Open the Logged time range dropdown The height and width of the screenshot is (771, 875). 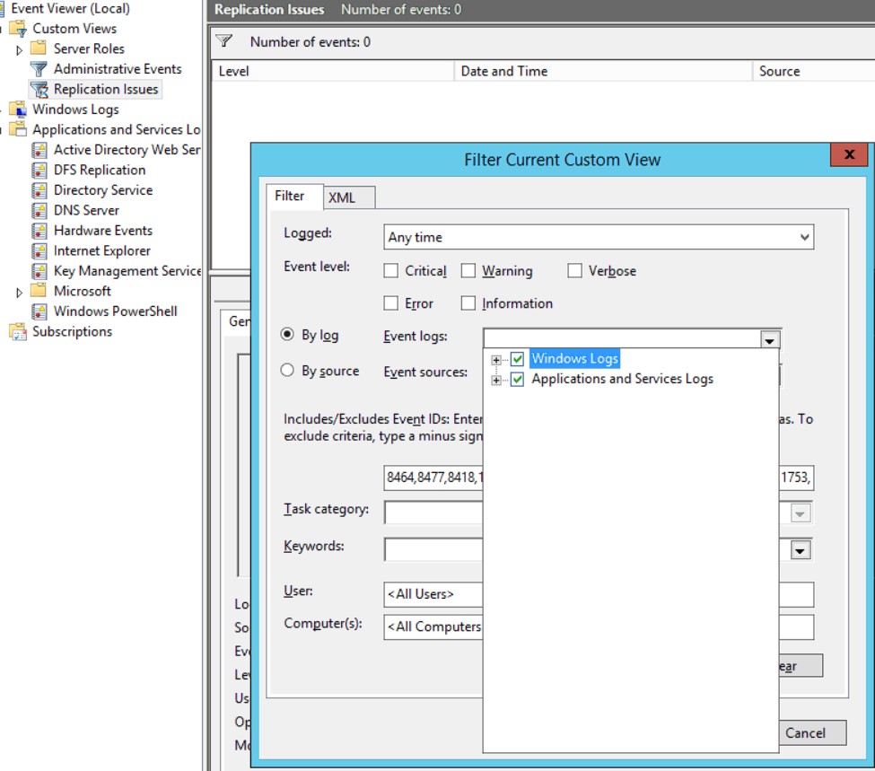click(x=599, y=237)
